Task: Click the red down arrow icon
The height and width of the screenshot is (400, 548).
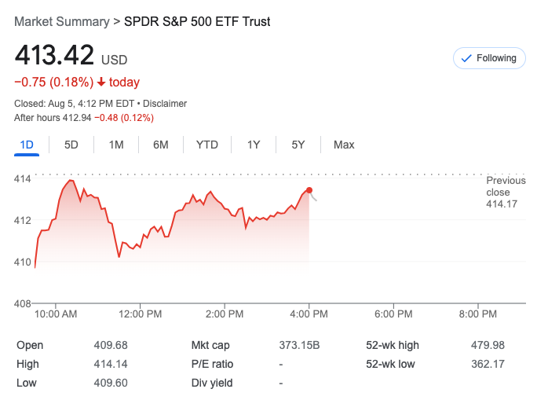Action: click(x=101, y=83)
